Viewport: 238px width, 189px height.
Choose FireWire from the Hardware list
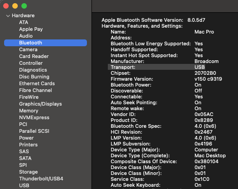pyautogui.click(x=29, y=97)
